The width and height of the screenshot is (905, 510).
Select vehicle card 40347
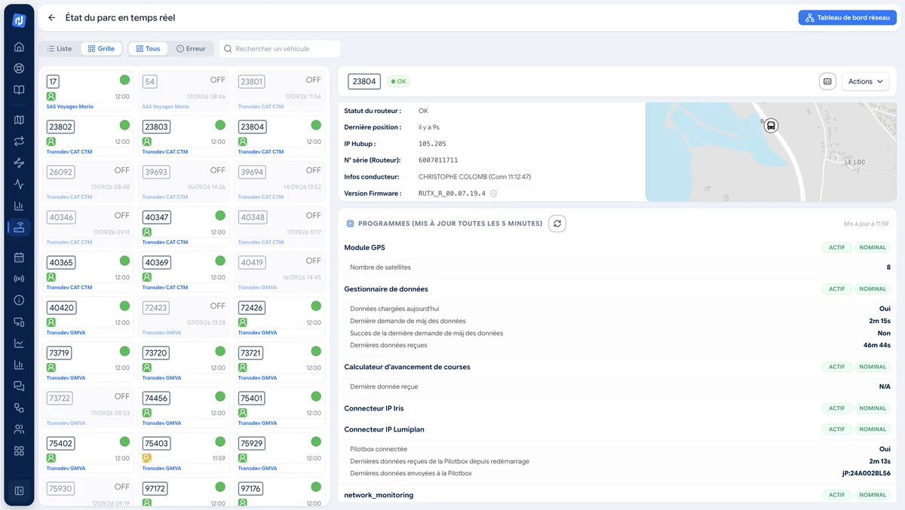pos(184,226)
